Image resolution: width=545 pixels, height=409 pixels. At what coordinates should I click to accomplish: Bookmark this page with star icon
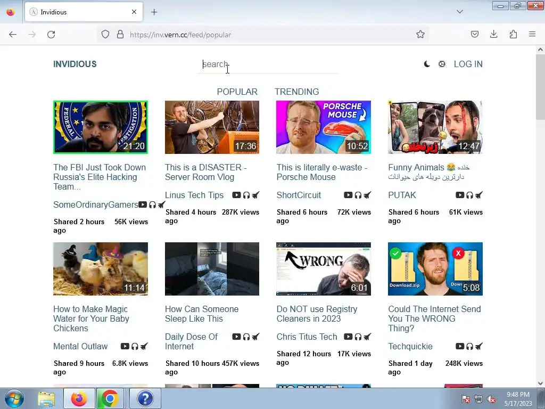point(420,35)
